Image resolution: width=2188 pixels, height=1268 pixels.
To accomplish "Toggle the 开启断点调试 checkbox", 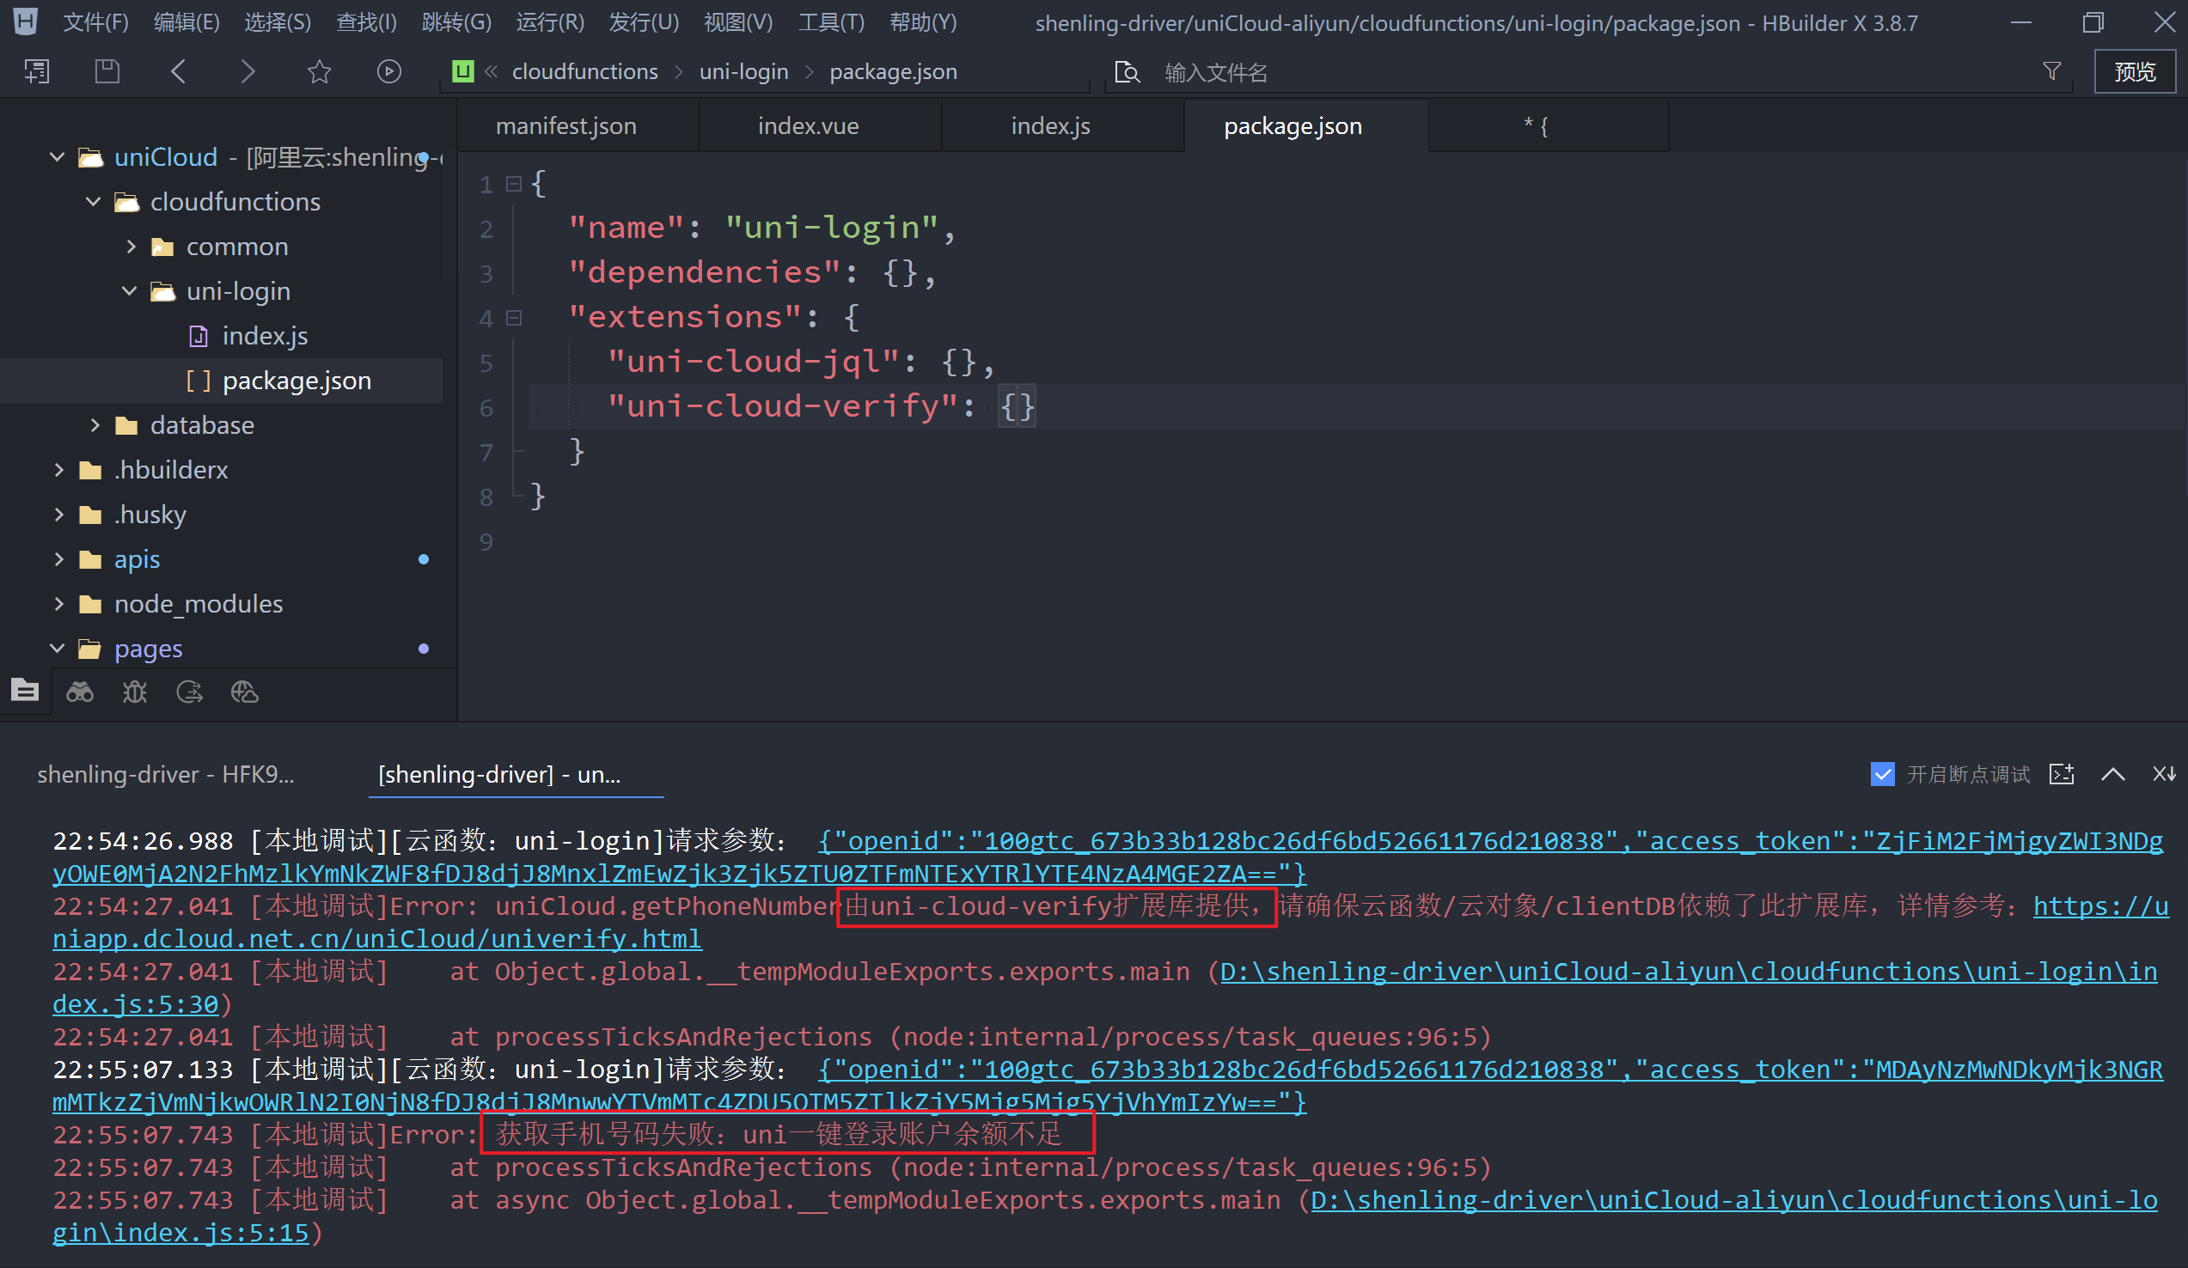I will tap(1881, 773).
